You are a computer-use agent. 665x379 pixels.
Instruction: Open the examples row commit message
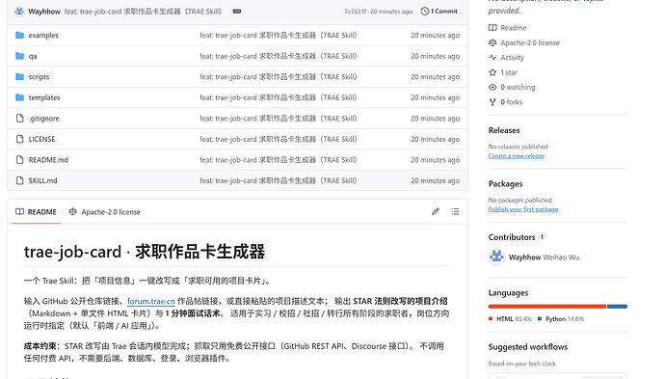point(279,36)
